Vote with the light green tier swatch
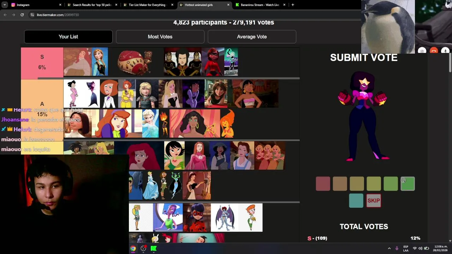Screen dimensions: 452x254 [391, 184]
